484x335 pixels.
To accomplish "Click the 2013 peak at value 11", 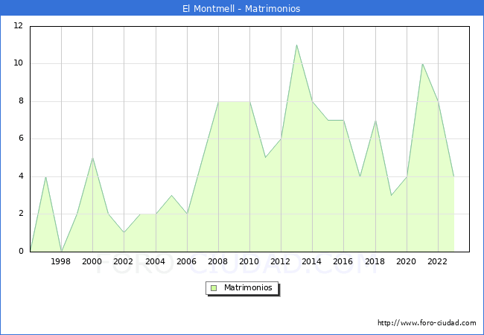I will [296, 45].
